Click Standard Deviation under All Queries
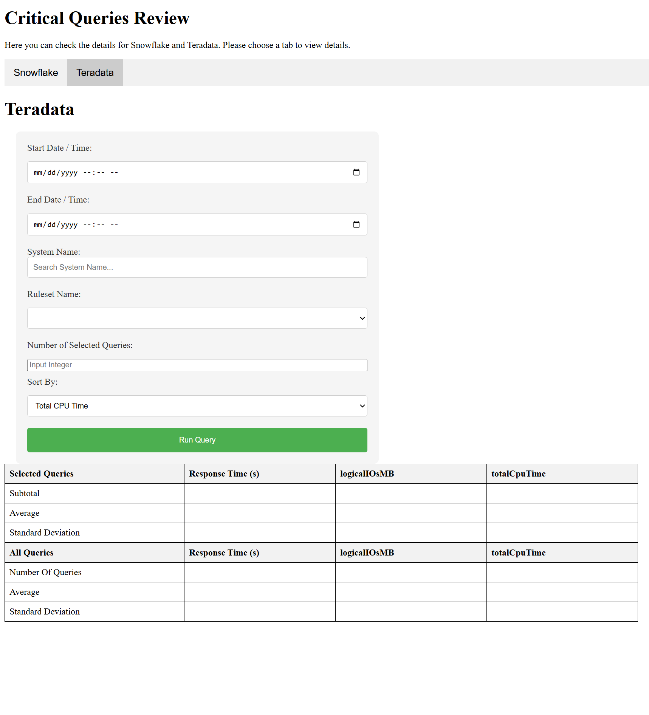Screen dimensions: 649x715 45,611
